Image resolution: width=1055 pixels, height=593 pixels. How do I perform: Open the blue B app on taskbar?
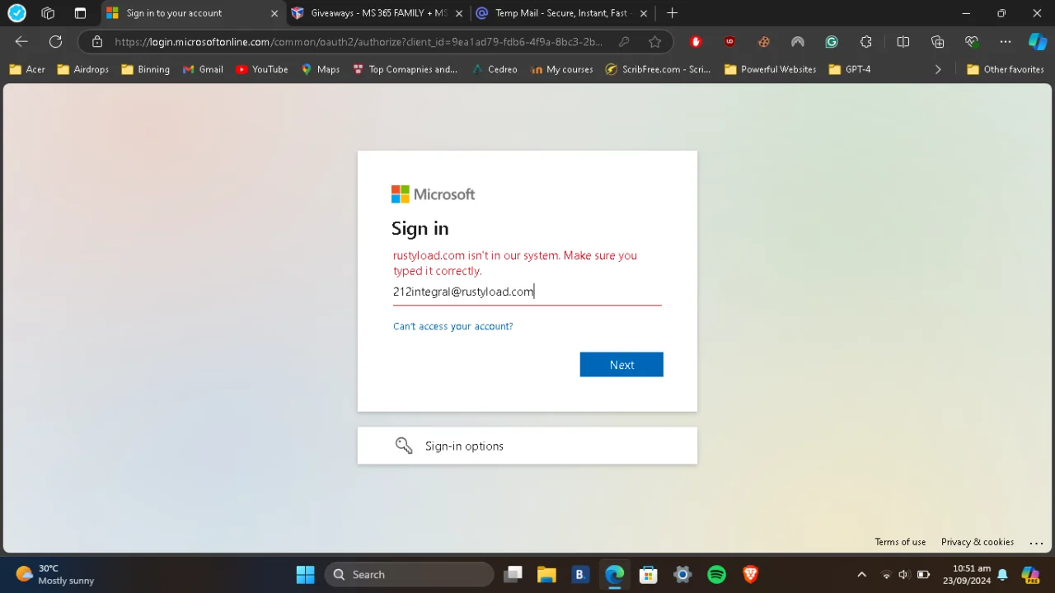(x=580, y=574)
